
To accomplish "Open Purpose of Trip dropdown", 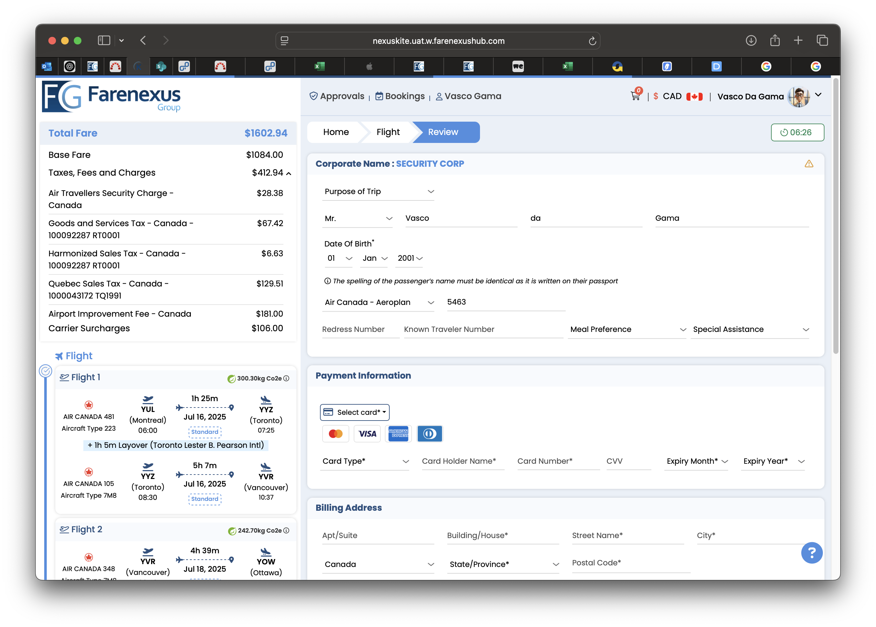I will click(x=379, y=192).
